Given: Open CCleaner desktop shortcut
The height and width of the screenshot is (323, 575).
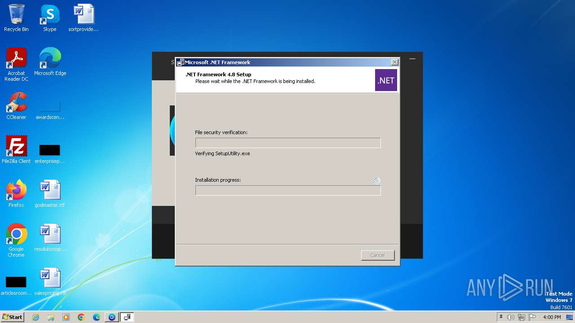Looking at the screenshot, I should tap(16, 105).
